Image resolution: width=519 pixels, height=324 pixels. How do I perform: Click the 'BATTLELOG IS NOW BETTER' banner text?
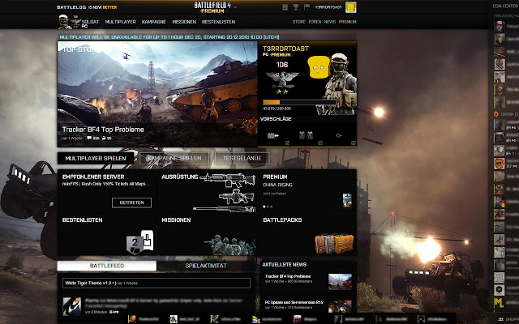(87, 7)
